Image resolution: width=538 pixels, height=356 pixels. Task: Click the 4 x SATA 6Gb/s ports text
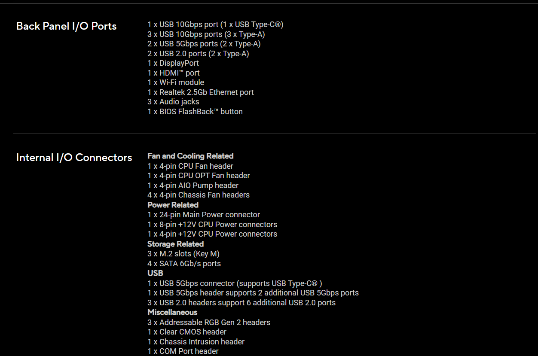tap(184, 264)
